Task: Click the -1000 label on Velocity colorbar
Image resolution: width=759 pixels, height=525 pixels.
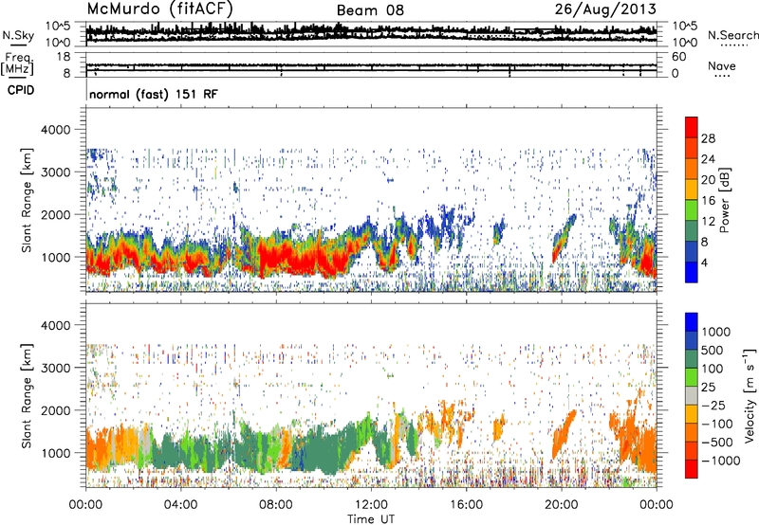Action: tap(721, 461)
